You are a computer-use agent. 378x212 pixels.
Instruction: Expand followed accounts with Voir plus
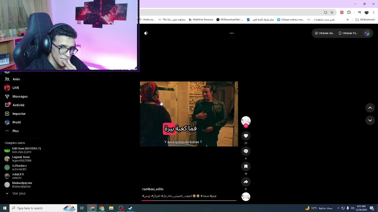16,193
